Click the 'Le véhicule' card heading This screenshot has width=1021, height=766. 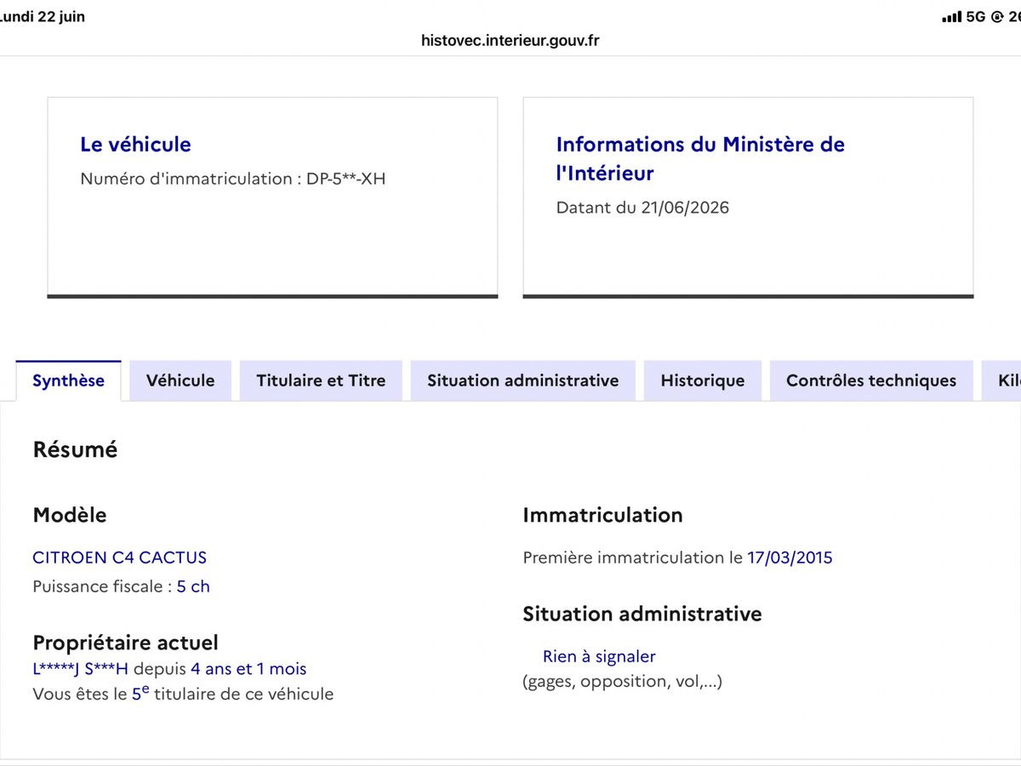(x=135, y=145)
